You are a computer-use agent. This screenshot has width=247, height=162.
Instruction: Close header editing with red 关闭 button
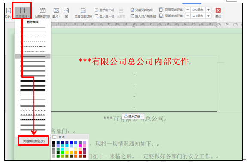tap(218, 13)
